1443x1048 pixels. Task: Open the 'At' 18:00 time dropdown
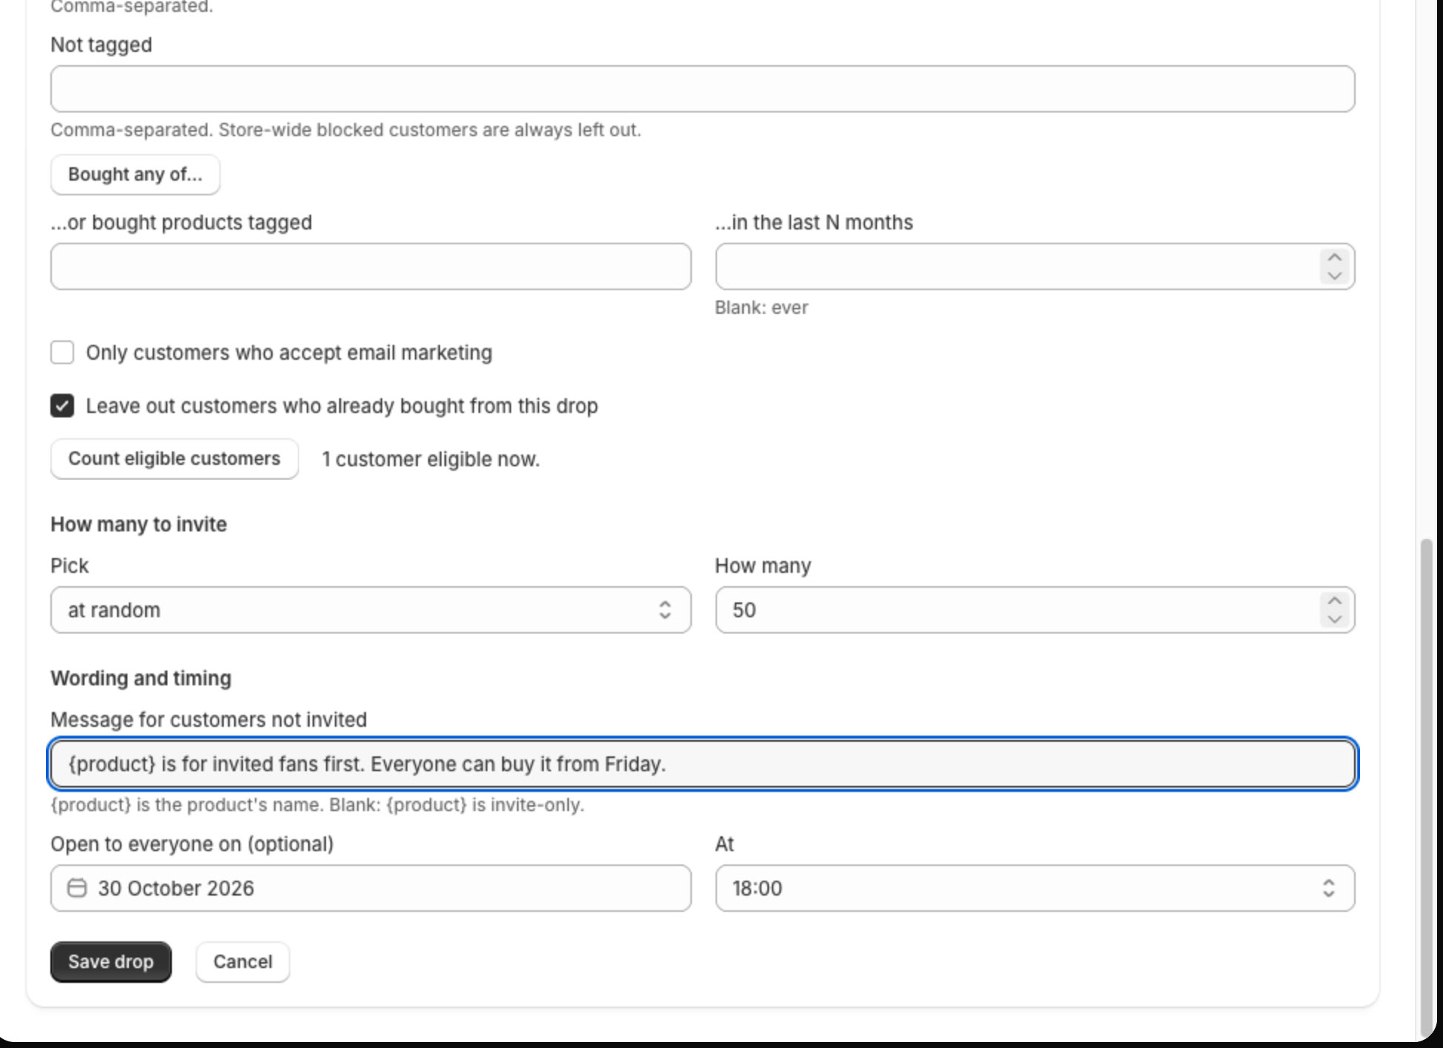[x=1035, y=888]
